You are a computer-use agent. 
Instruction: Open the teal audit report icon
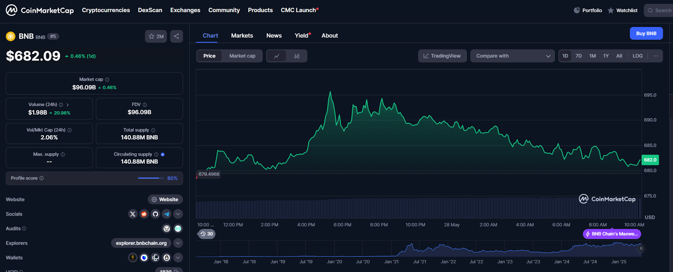click(x=178, y=229)
